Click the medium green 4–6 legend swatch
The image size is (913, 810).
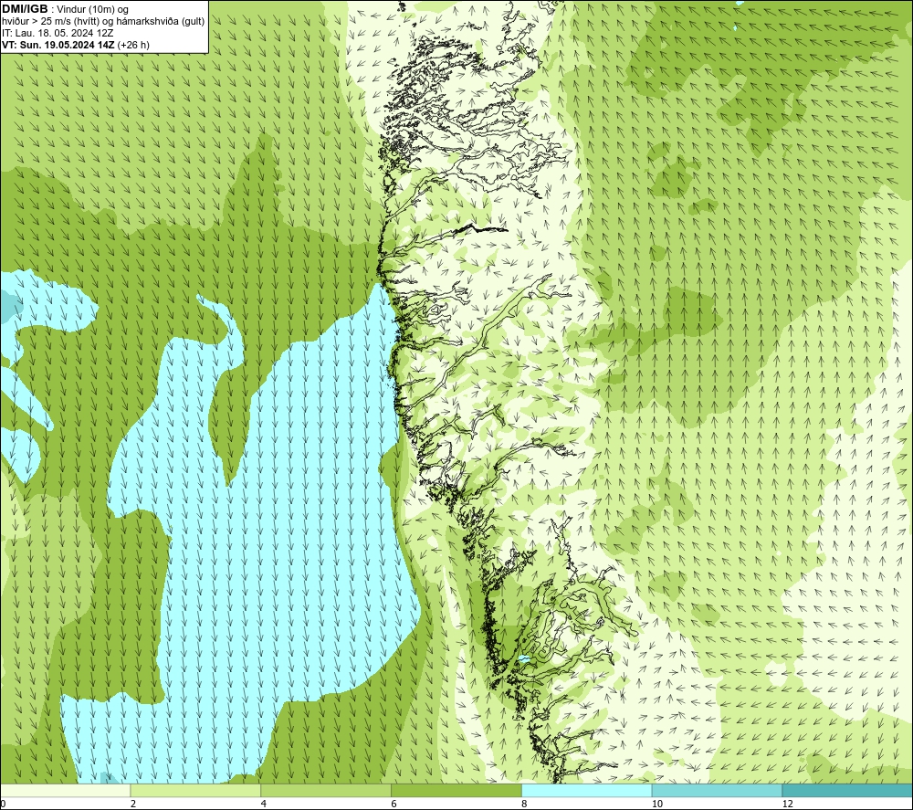[x=326, y=791]
